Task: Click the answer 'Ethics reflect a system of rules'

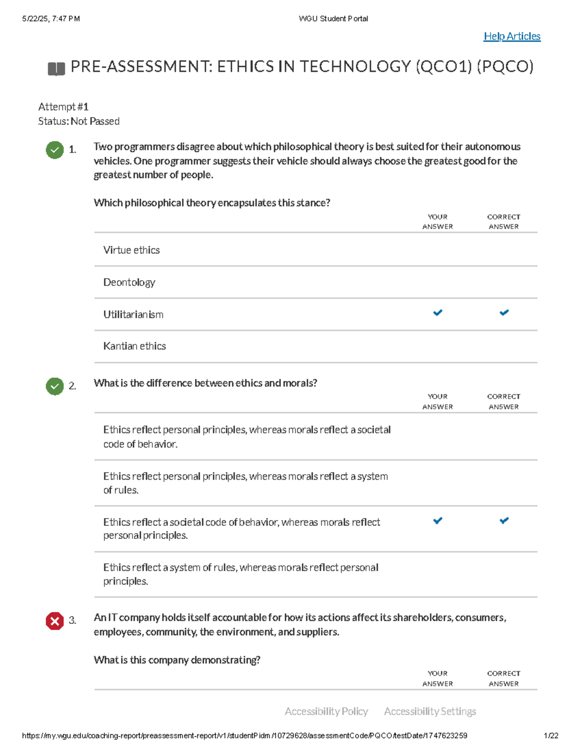Action: pyautogui.click(x=241, y=574)
